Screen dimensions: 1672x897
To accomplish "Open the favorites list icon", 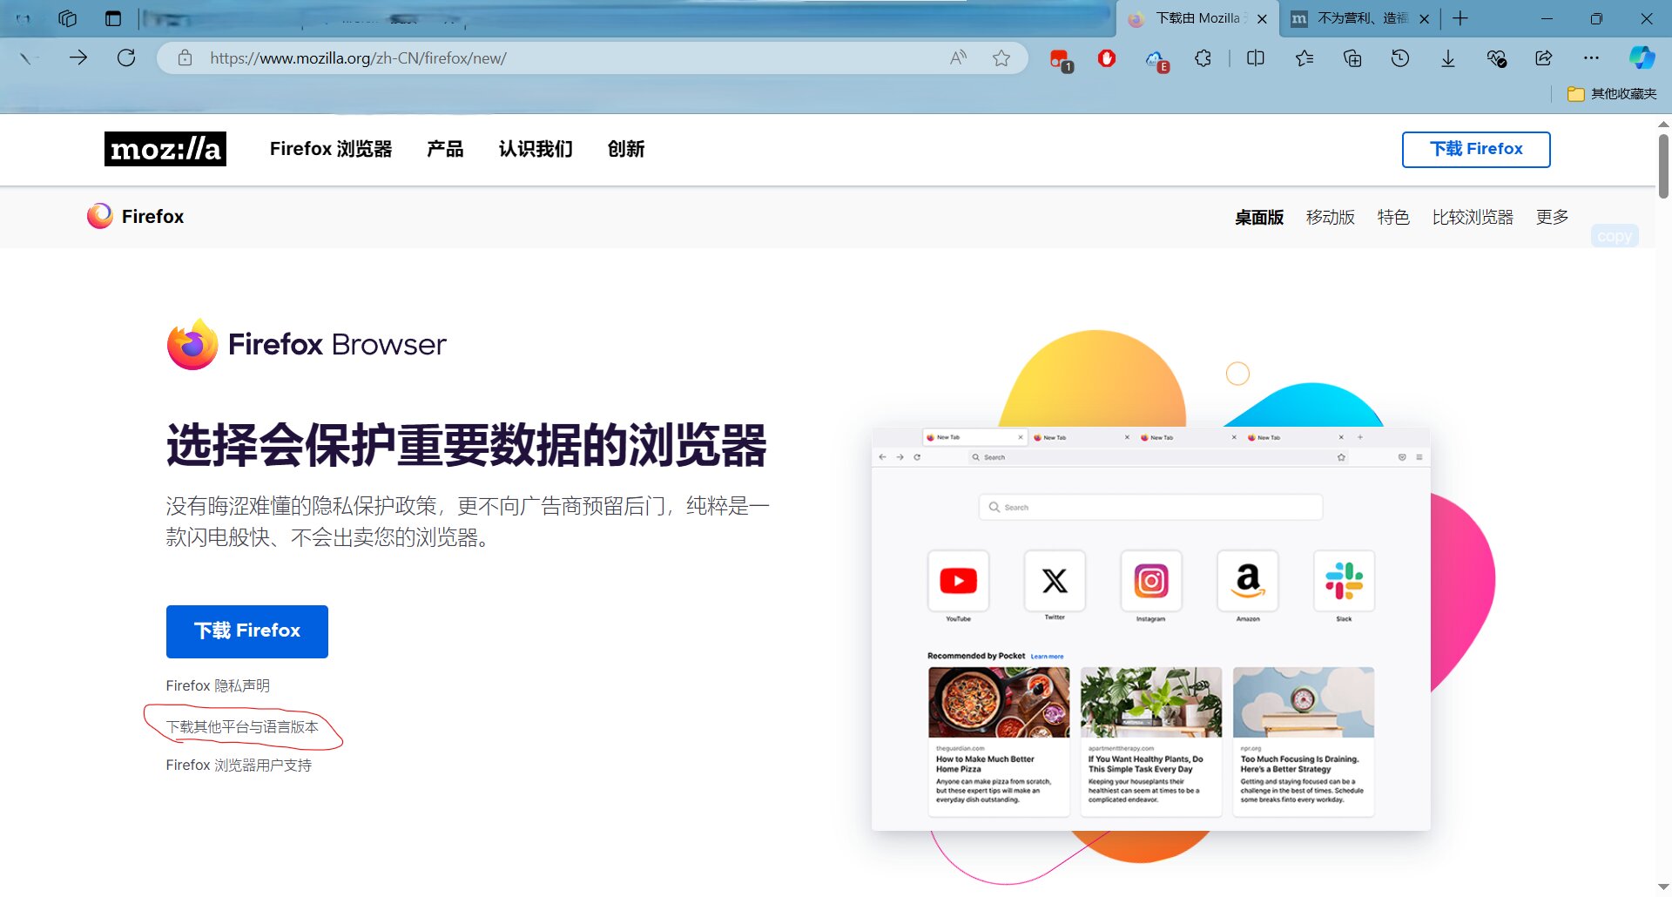I will [1304, 58].
